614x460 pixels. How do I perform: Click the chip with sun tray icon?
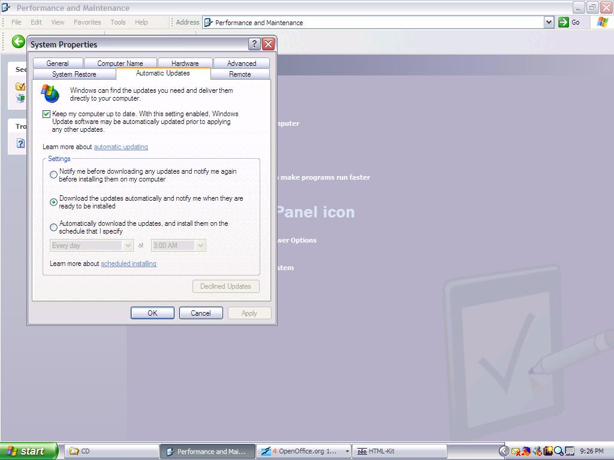click(x=548, y=452)
